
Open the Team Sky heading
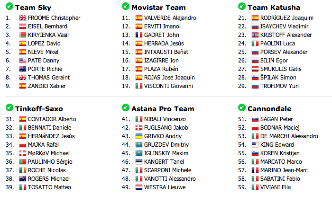click(x=33, y=8)
